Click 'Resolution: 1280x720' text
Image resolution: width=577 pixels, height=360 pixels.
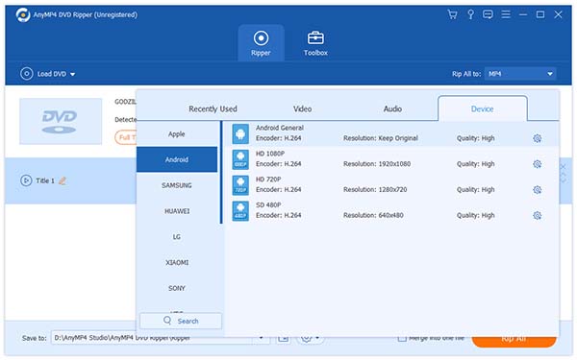pyautogui.click(x=375, y=189)
